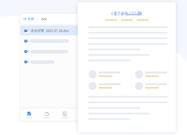This screenshot has height=135, width=187.
Task: Click the file icon next to 文件
Action: click(25, 19)
